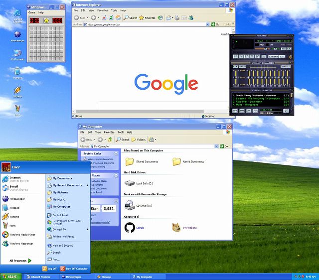Toggle PL playlist button in Winamp main window

(289, 49)
